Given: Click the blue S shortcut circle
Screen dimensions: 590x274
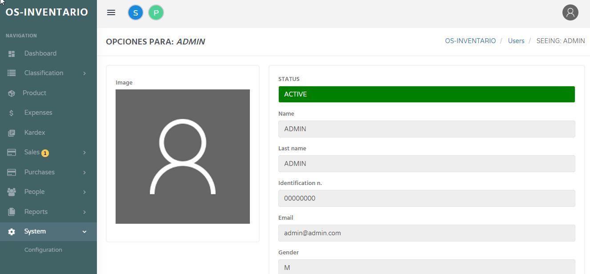Looking at the screenshot, I should [136, 13].
